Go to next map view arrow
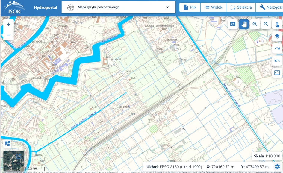Viewport: 283px width, 173px height. click(x=277, y=48)
